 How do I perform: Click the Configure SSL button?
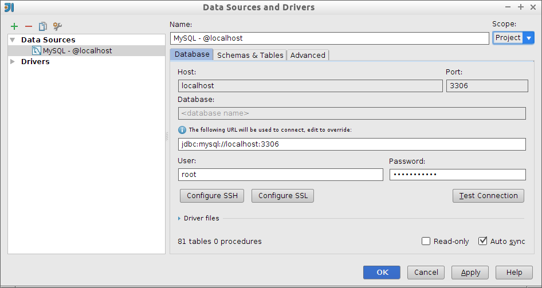[x=283, y=196]
